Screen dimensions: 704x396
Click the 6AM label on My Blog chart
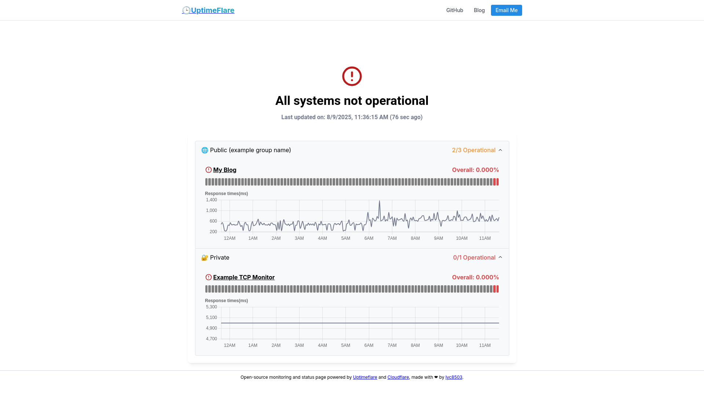pyautogui.click(x=369, y=238)
